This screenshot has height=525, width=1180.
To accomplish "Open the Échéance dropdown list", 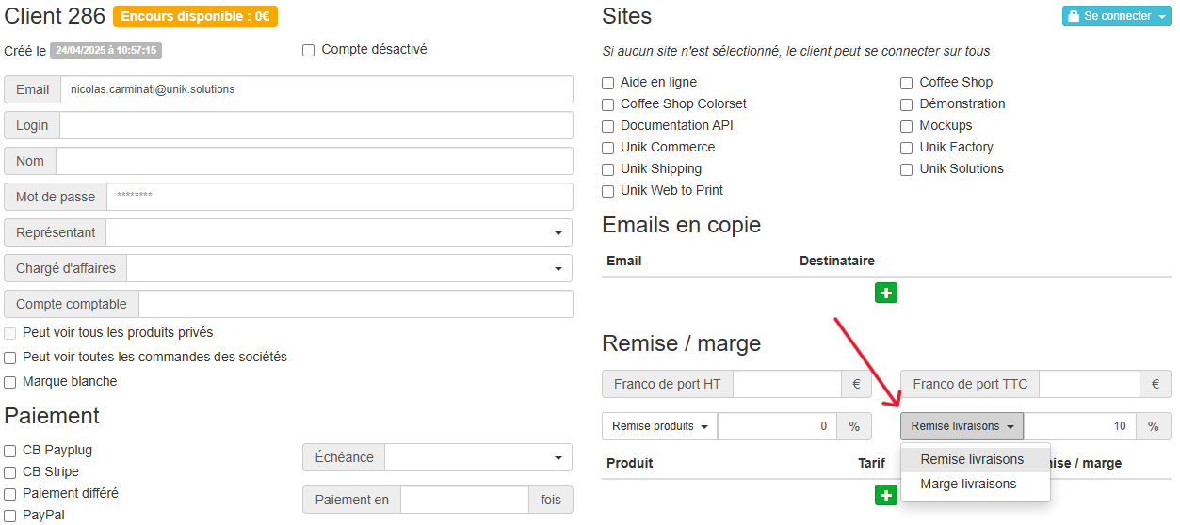I will click(477, 458).
